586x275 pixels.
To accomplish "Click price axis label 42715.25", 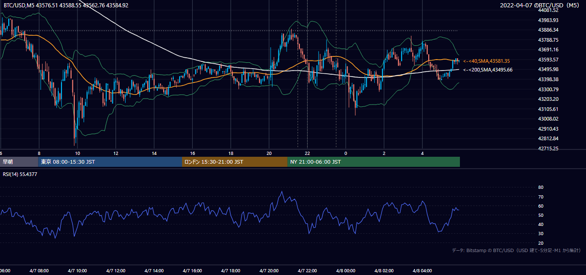I will click(x=548, y=148).
